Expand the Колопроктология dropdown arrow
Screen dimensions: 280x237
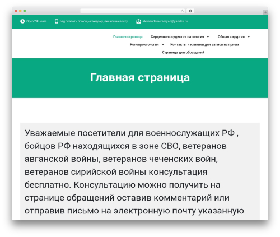[x=163, y=44]
